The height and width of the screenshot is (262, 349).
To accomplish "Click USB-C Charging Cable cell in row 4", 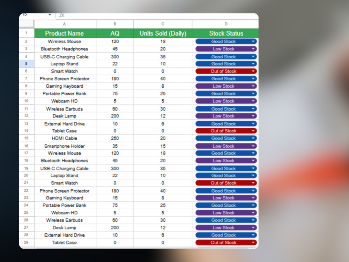I will pyautogui.click(x=65, y=57).
